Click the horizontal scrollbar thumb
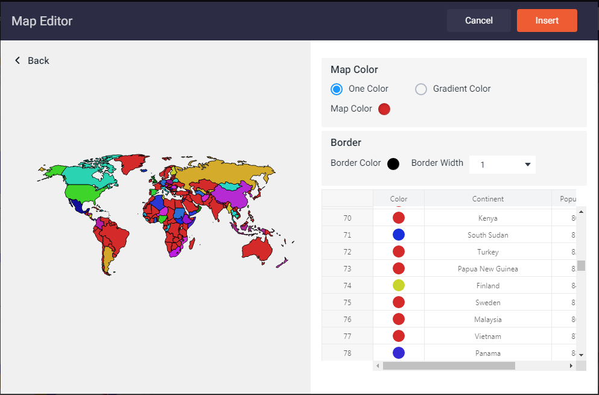Image resolution: width=599 pixels, height=395 pixels. [x=449, y=365]
